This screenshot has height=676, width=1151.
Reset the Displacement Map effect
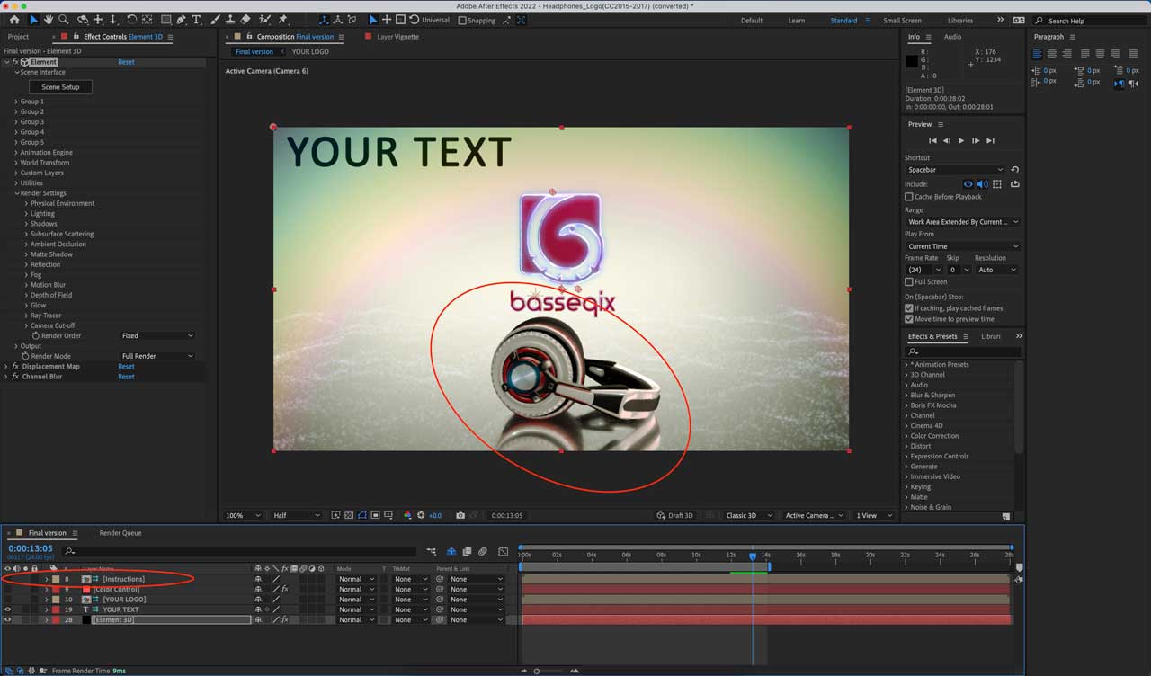tap(126, 367)
